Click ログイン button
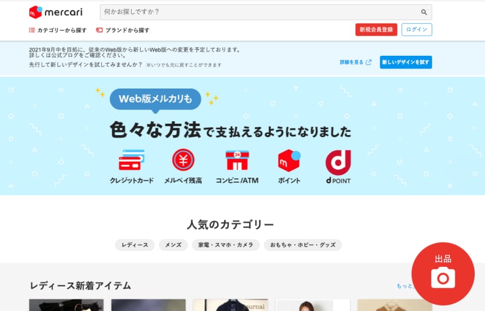485x311 pixels. tap(416, 30)
